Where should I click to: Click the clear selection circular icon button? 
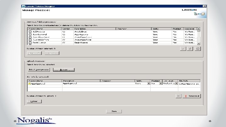tap(198, 49)
